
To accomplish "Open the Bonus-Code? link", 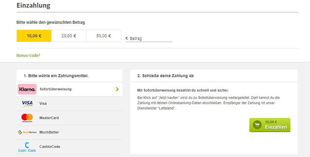I will coord(28,55).
